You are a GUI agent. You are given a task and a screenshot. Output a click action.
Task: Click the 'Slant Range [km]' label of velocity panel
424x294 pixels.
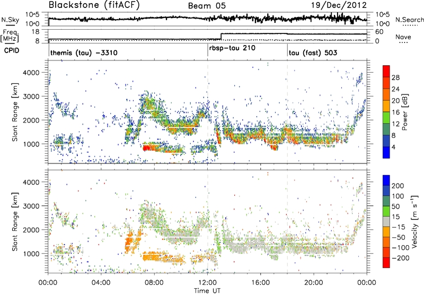click(x=15, y=221)
